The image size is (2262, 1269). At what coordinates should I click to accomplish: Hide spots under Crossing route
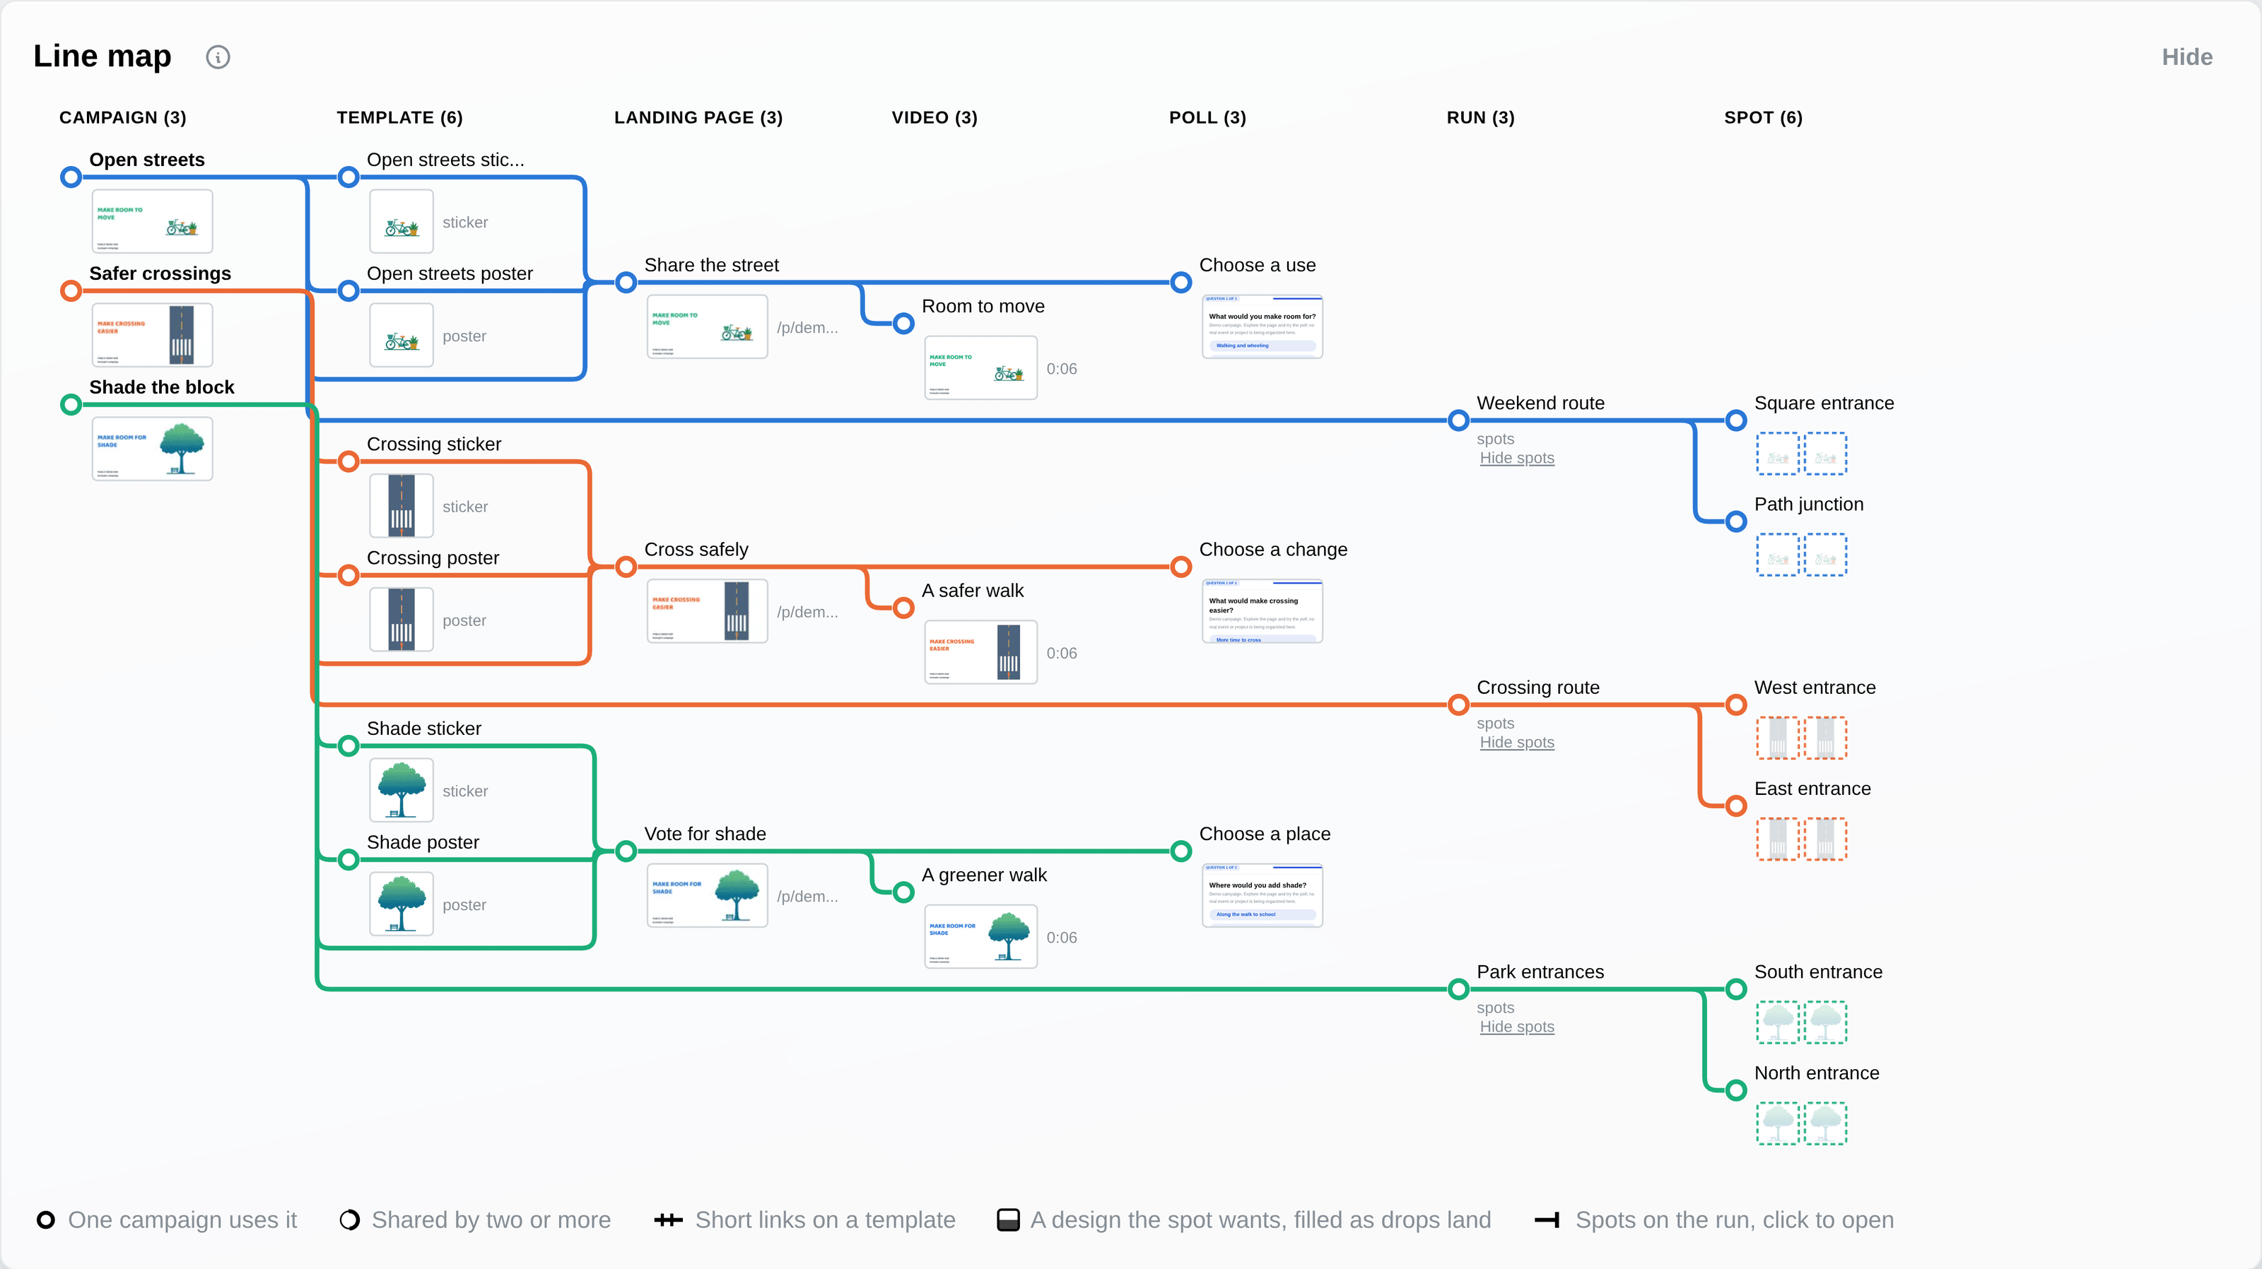[x=1516, y=743]
